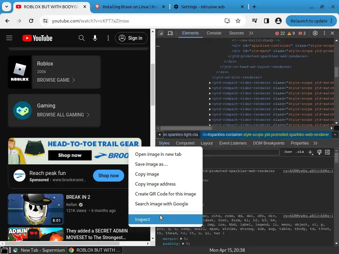Go back with browser back arrow
Viewport: 339px width, 254px height.
tap(7, 21)
